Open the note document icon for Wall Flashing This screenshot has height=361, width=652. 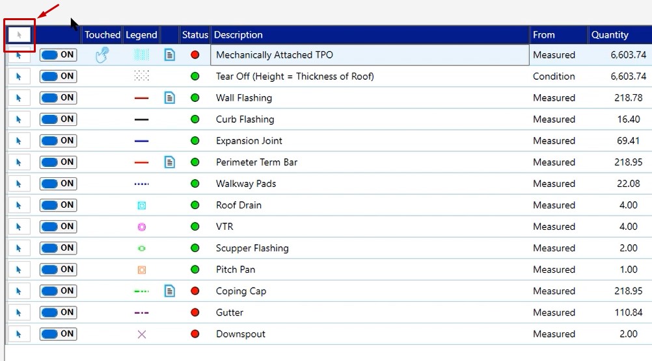tap(170, 98)
